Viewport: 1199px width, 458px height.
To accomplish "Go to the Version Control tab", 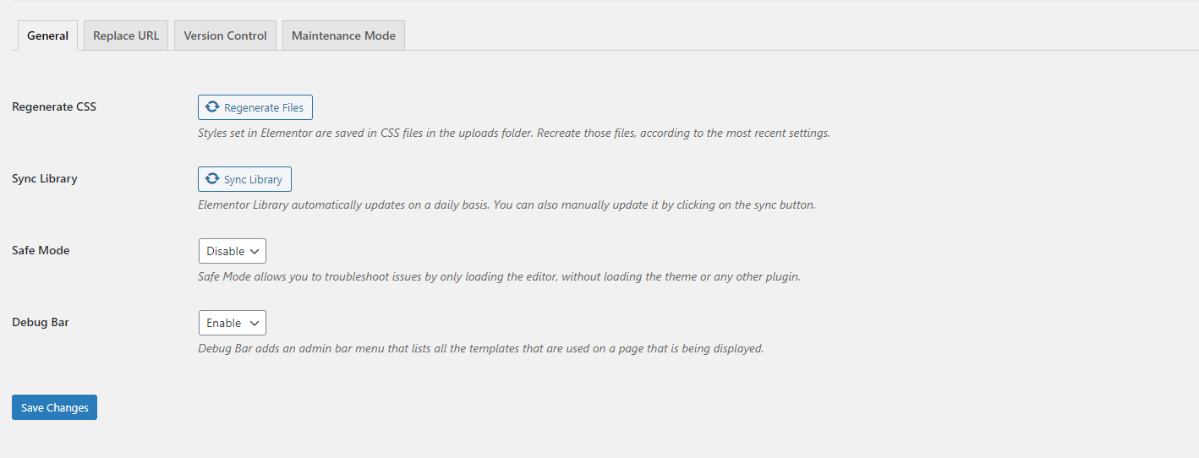I will [x=225, y=35].
